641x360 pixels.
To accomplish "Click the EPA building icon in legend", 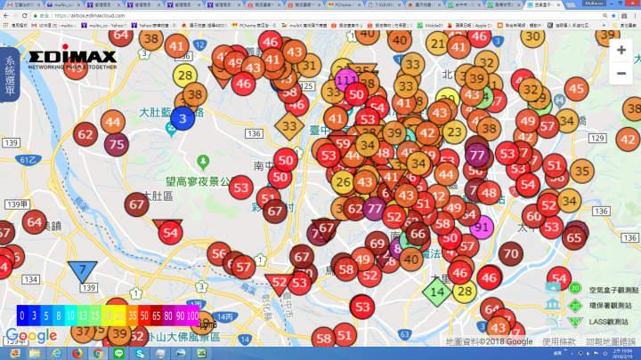I will (552, 305).
